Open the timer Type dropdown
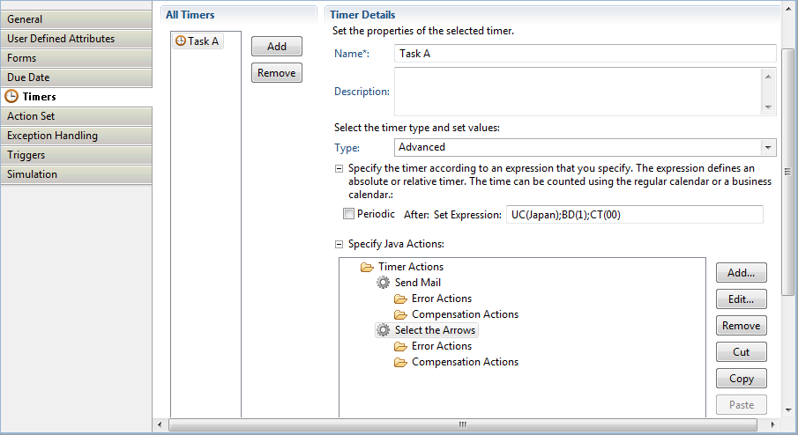 pyautogui.click(x=768, y=148)
